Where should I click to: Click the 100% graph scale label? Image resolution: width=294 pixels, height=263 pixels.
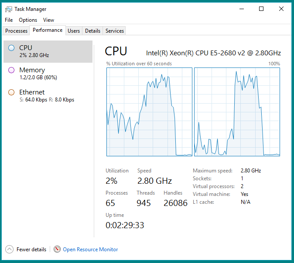pyautogui.click(x=274, y=64)
